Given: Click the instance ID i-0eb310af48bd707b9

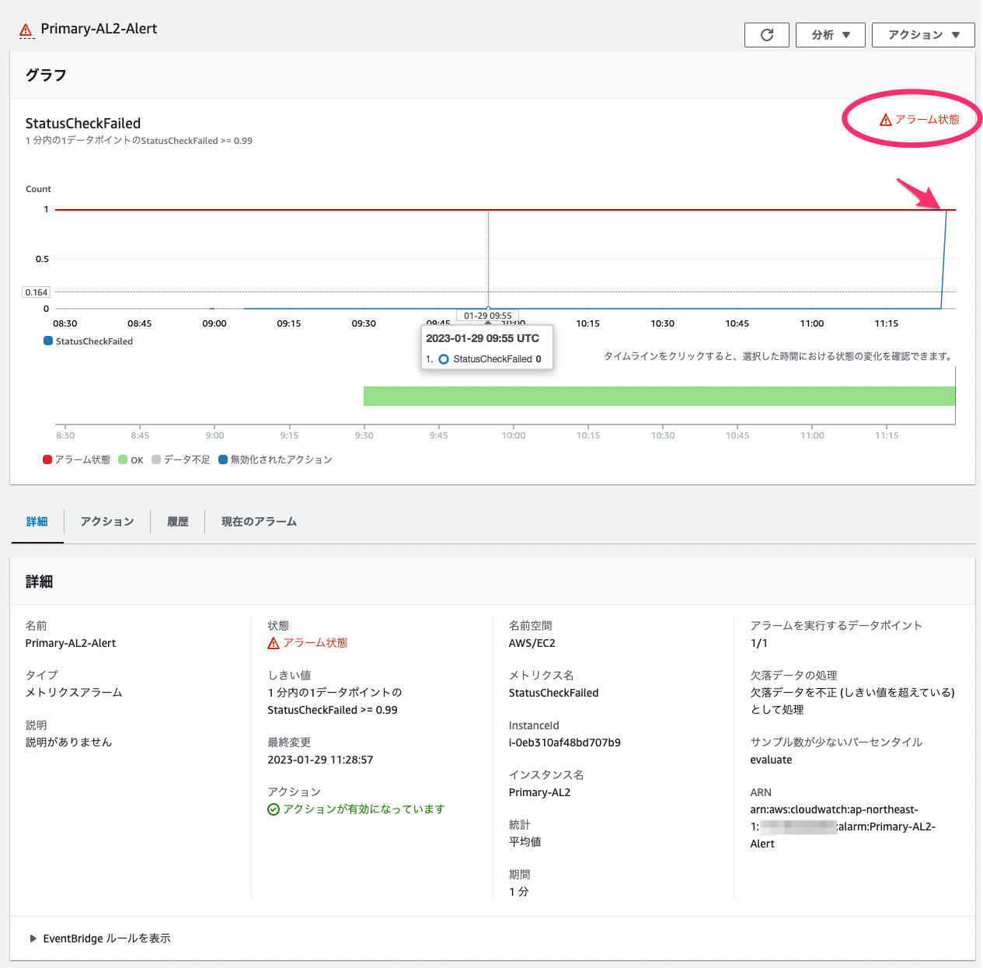Looking at the screenshot, I should [x=563, y=742].
